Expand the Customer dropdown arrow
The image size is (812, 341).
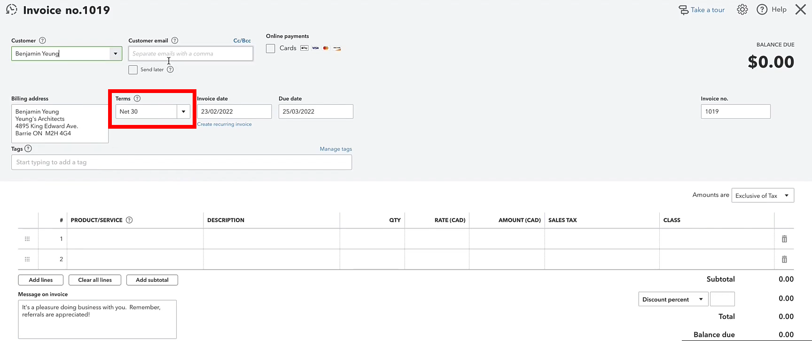tap(116, 54)
